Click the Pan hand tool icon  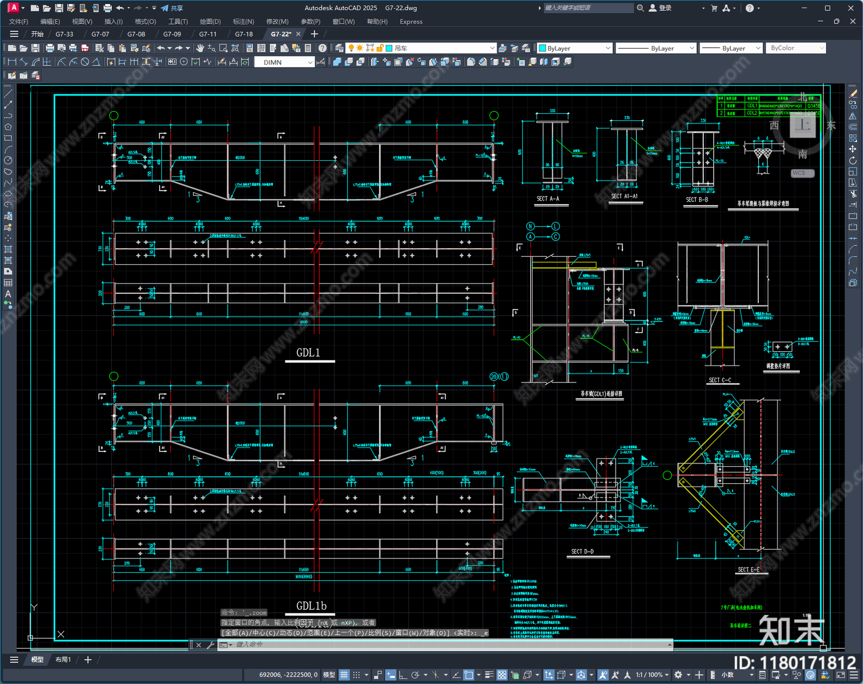[200, 48]
